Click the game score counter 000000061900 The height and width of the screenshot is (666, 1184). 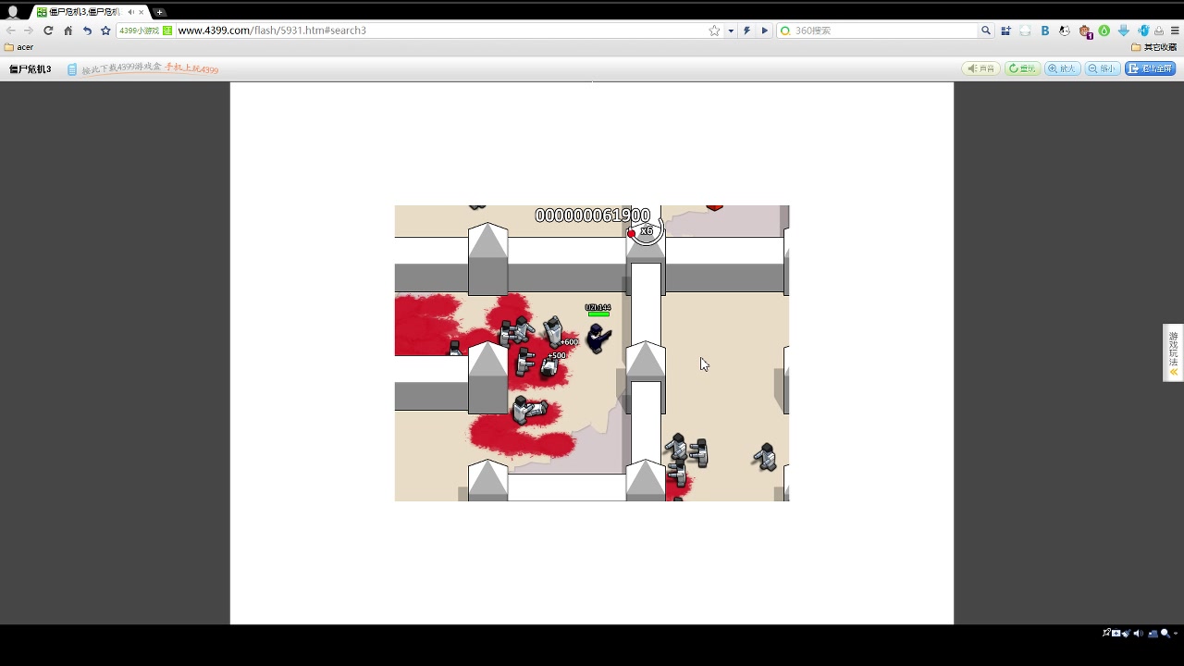tap(593, 216)
